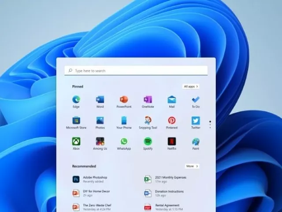Open the To Do app
The width and height of the screenshot is (282, 212).
click(196, 100)
